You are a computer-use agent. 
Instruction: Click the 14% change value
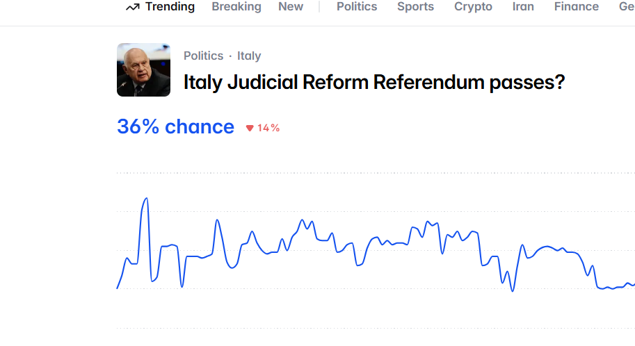pos(268,128)
